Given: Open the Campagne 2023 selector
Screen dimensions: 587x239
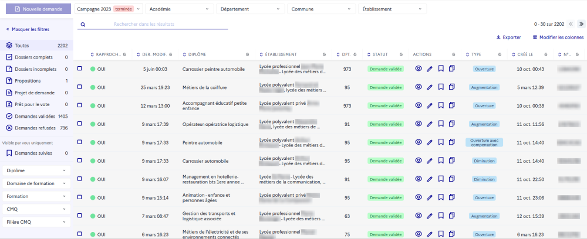Looking at the screenshot, I should pos(109,9).
